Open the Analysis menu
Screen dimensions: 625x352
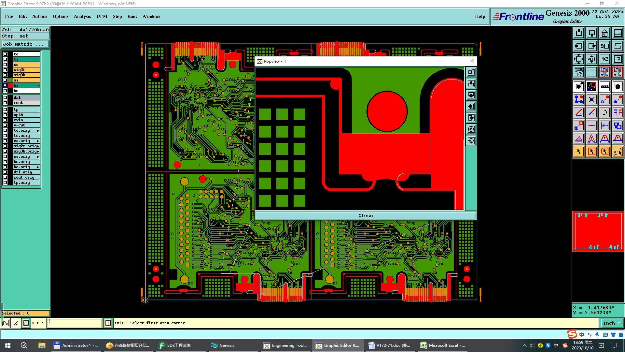tap(82, 16)
